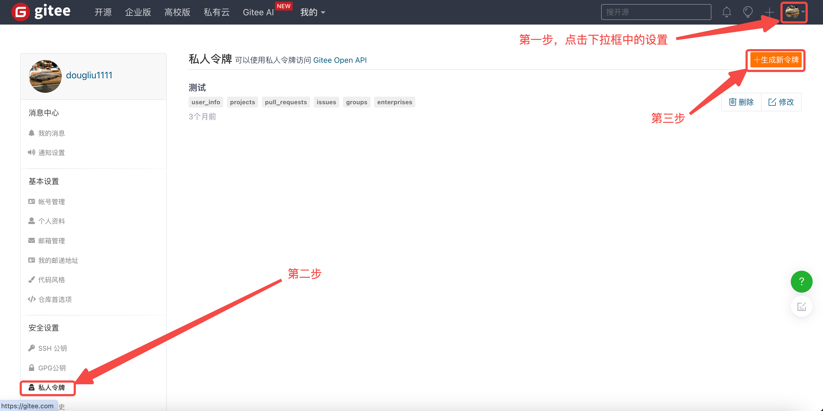The width and height of the screenshot is (823, 411).
Task: Click the dougliu1111 username link
Action: pos(89,75)
